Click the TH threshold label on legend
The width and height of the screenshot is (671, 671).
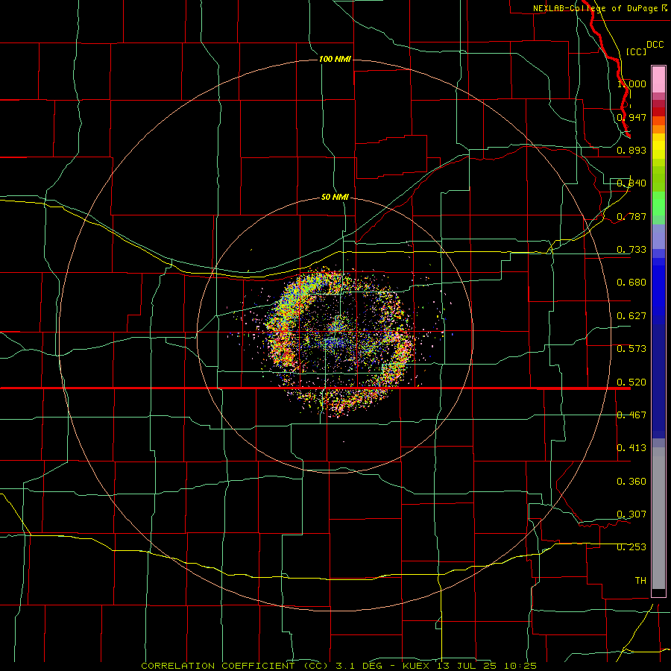pyautogui.click(x=640, y=581)
